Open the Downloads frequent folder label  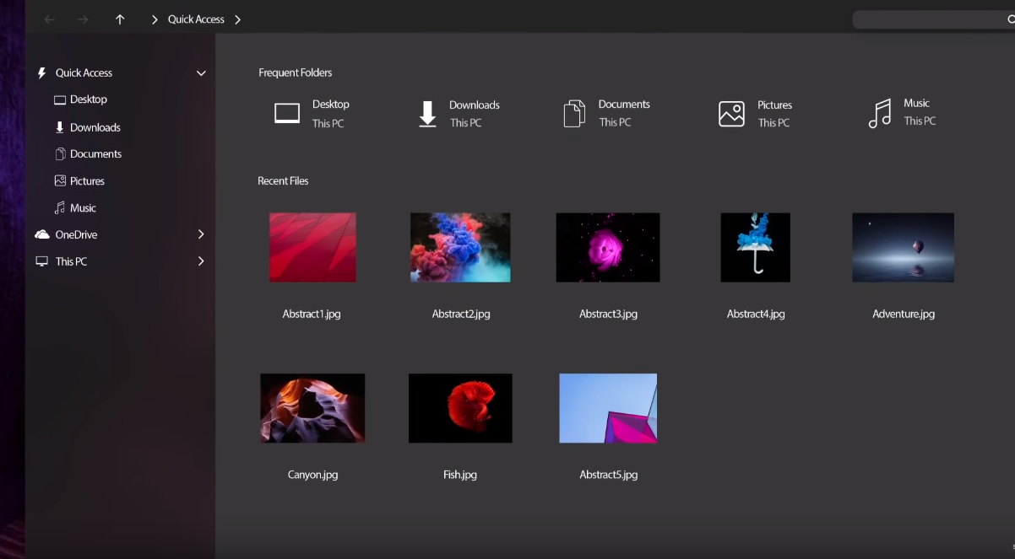point(475,105)
